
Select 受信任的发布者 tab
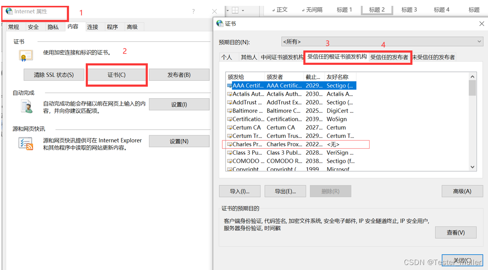(x=389, y=57)
